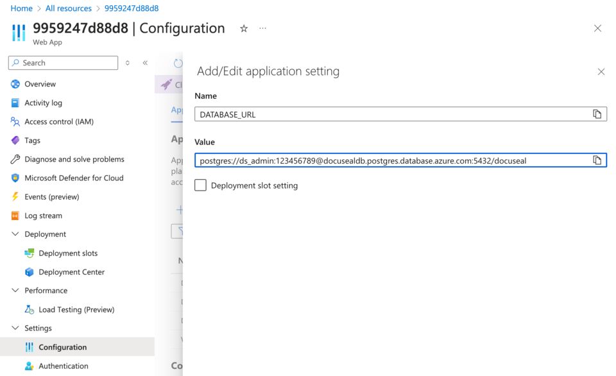Screen dimensions: 616x376
Task: Click the sidebar expand/collapse sort arrows
Action: pyautogui.click(x=127, y=63)
